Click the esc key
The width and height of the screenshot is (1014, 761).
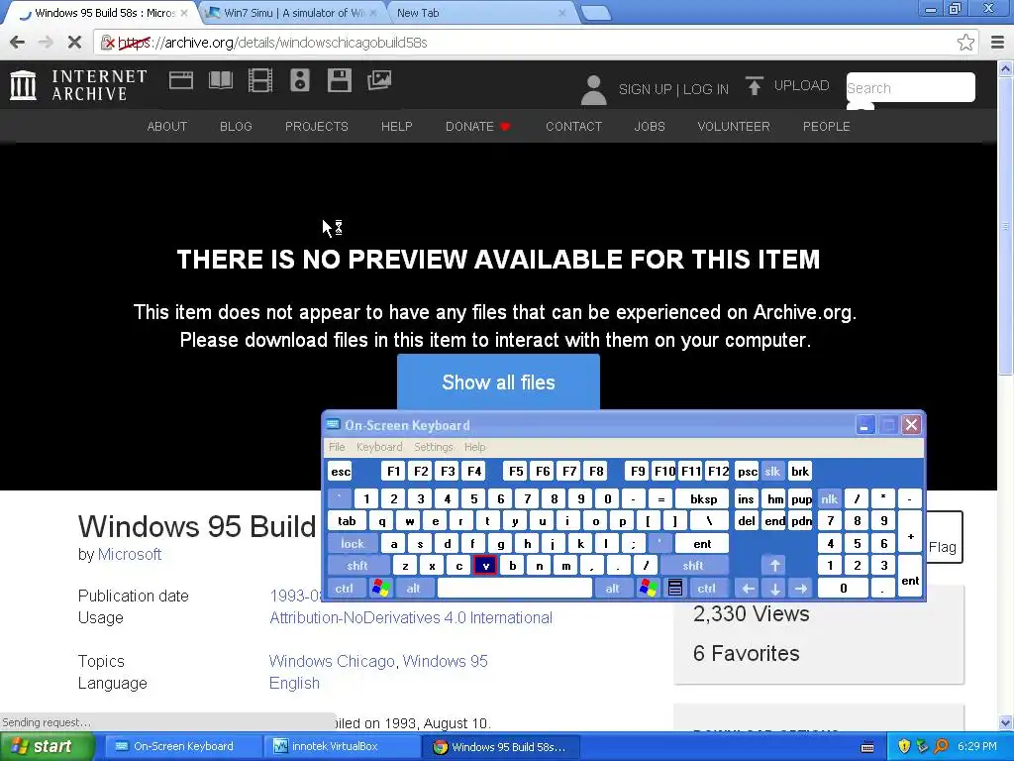(341, 471)
